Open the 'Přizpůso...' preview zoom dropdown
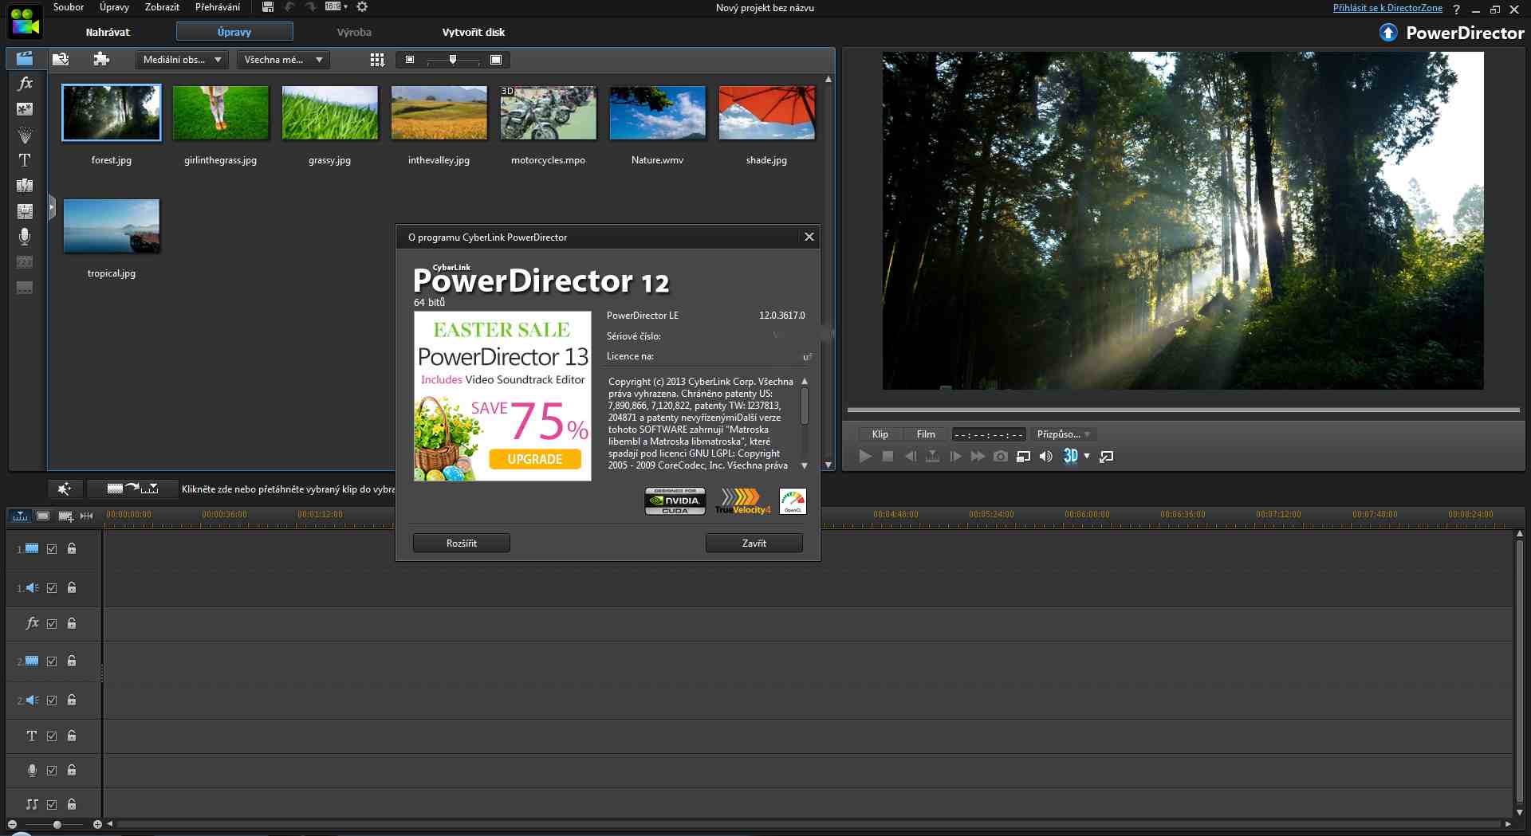Image resolution: width=1531 pixels, height=836 pixels. click(1063, 434)
